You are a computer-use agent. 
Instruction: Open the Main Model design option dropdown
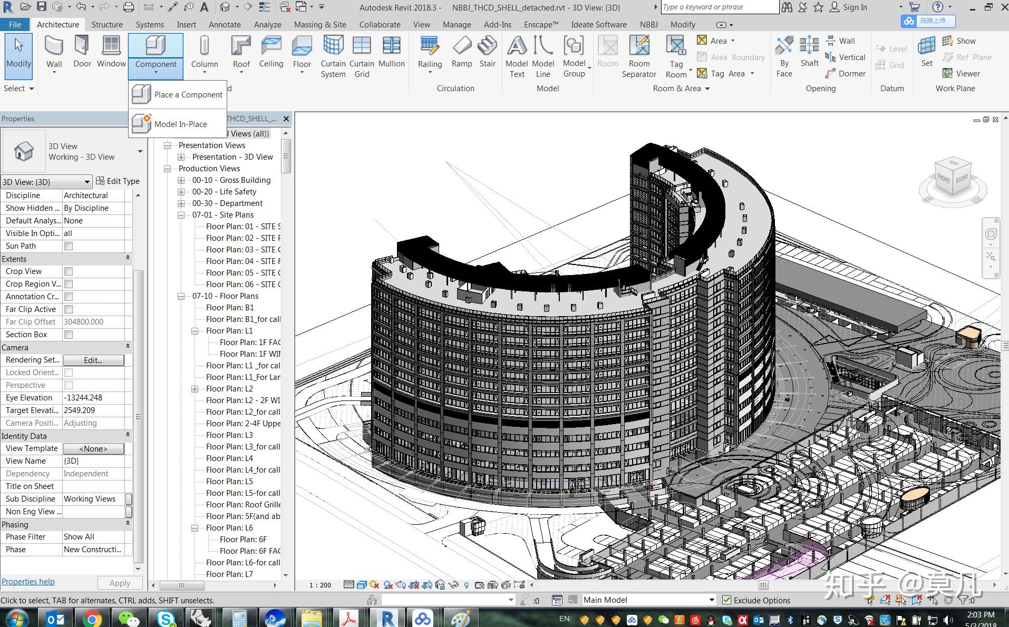[x=648, y=600]
